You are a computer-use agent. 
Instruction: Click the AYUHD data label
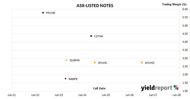pos(149,63)
